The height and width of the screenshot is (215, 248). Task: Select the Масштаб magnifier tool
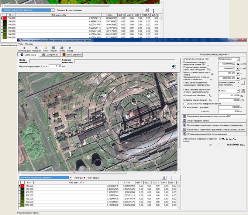click(x=37, y=49)
